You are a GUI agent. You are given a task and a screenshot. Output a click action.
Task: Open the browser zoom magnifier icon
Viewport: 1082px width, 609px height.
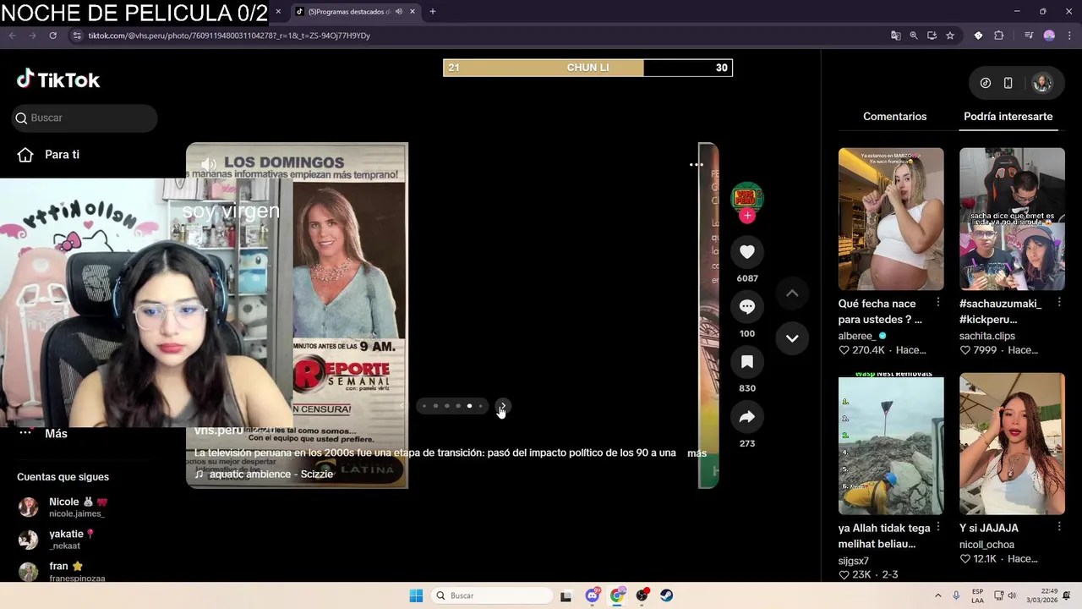click(x=914, y=36)
